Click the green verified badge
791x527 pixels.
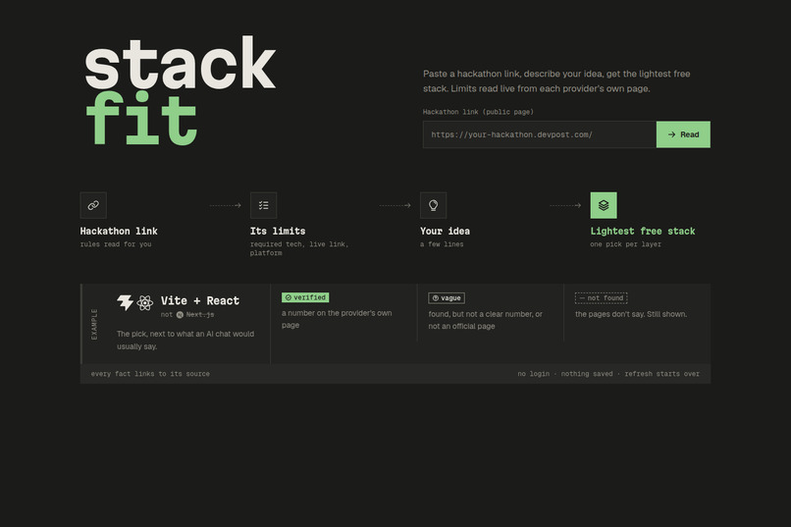pos(305,297)
